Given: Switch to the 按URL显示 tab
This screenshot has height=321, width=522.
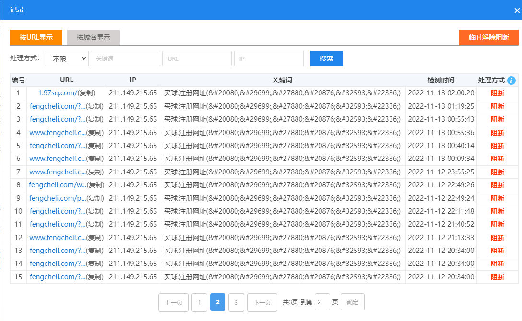Looking at the screenshot, I should click(x=36, y=37).
